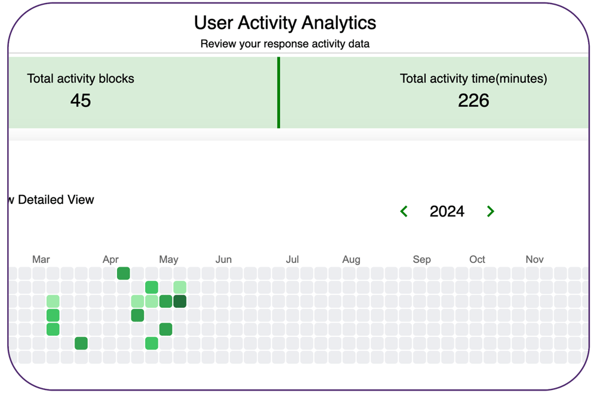Viewport: 597px width, 393px height.
Task: Click the 'Total activity time(minutes)' label
Action: 473,78
